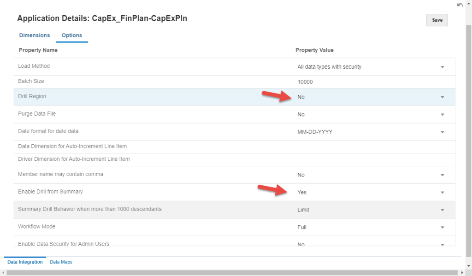Expand the Date format dropdown arrow
The width and height of the screenshot is (472, 276).
442,132
